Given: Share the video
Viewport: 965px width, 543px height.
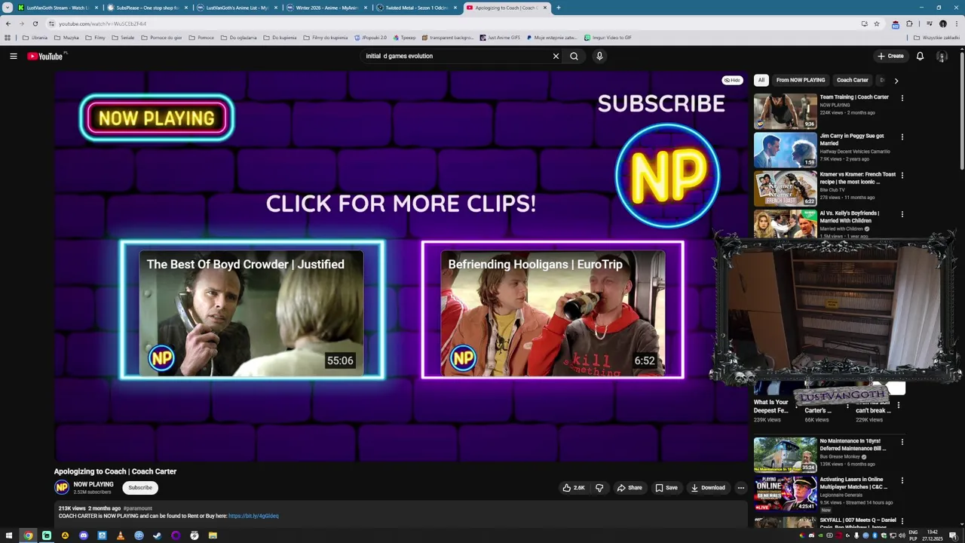Looking at the screenshot, I should coord(630,488).
